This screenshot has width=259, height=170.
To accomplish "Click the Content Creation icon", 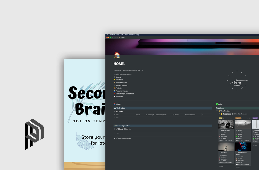I will tap(115, 85).
